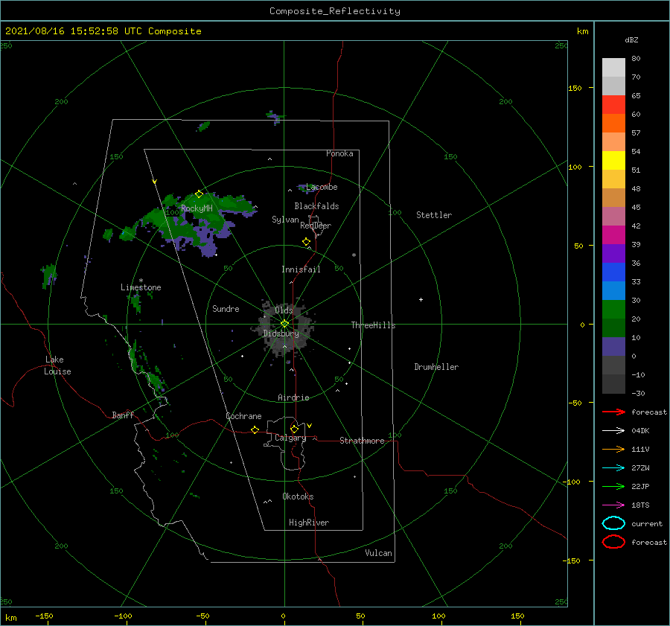Click the Vulcan town label
This screenshot has height=626, width=670.
click(x=379, y=553)
